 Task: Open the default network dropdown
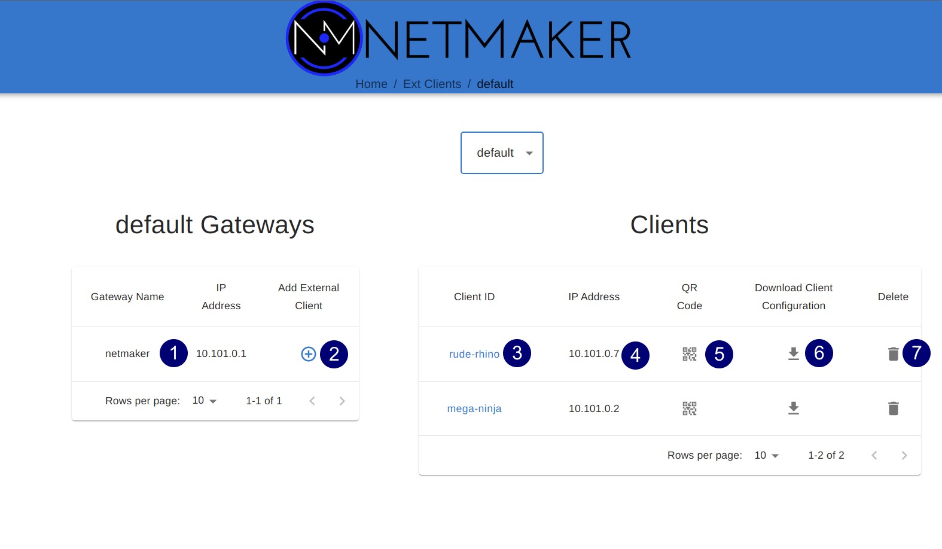point(502,153)
